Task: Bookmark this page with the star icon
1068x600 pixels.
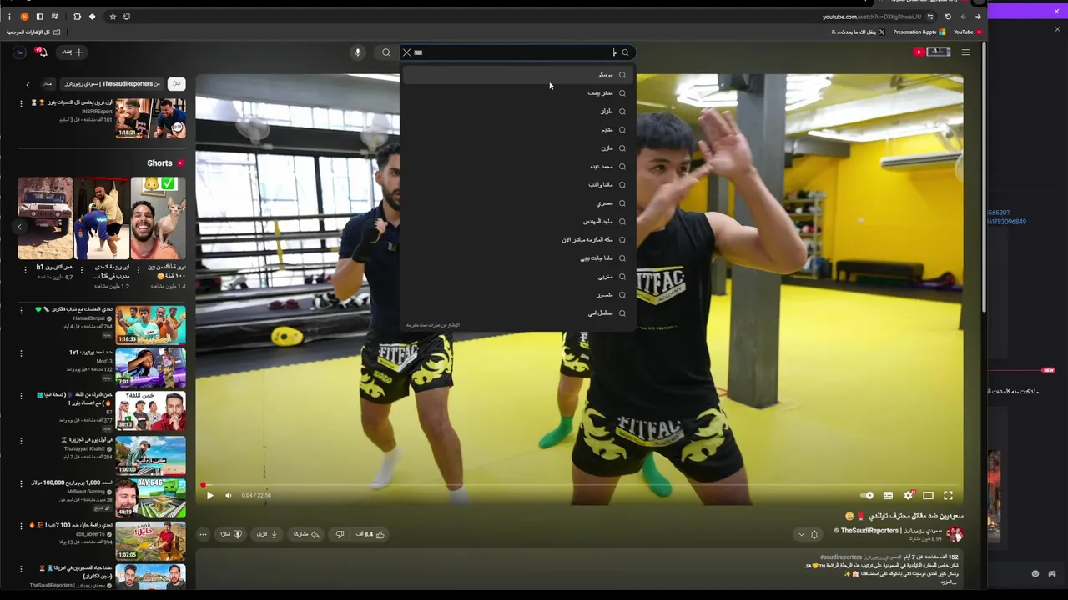Action: [x=113, y=17]
